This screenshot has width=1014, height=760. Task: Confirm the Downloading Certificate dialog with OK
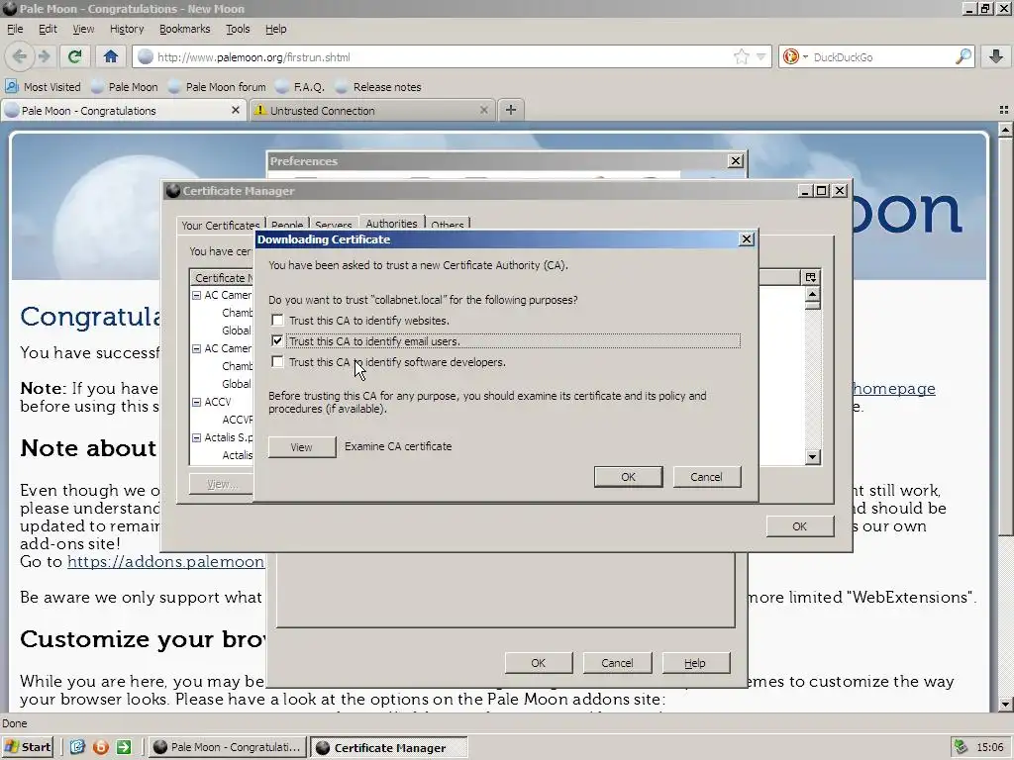tap(628, 477)
